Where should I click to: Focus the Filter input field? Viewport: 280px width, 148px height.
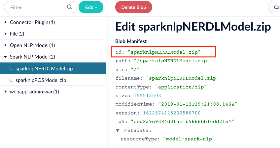pos(41,7)
